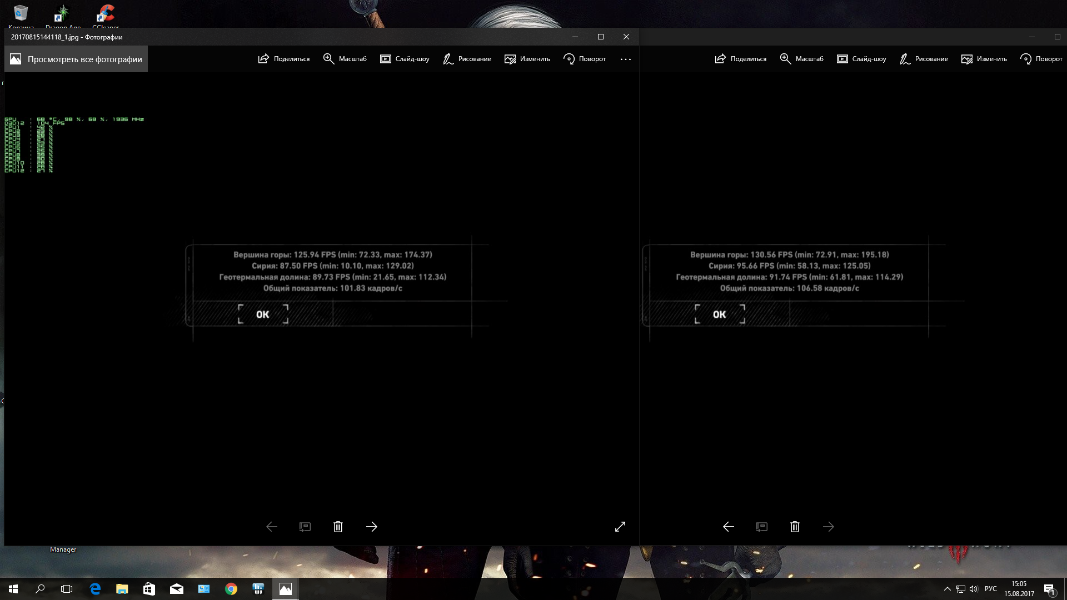Go to previous photo in right window
This screenshot has width=1067, height=600.
click(x=728, y=527)
